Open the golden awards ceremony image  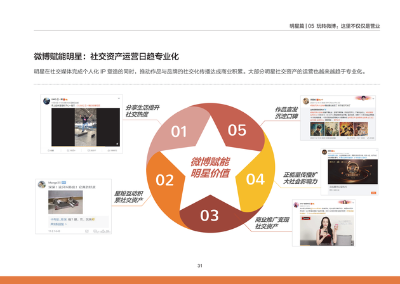pyautogui.click(x=352, y=172)
